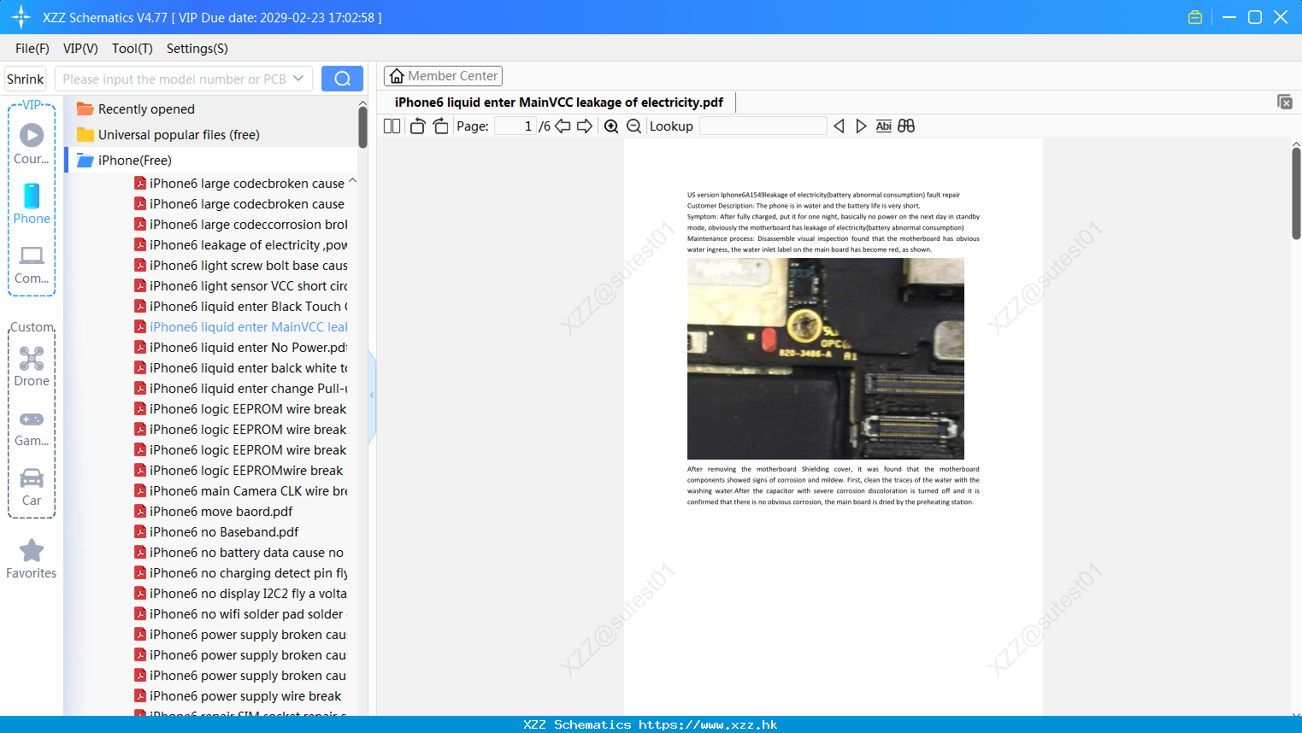Click the Lookup text field
This screenshot has width=1302, height=733.
click(763, 126)
